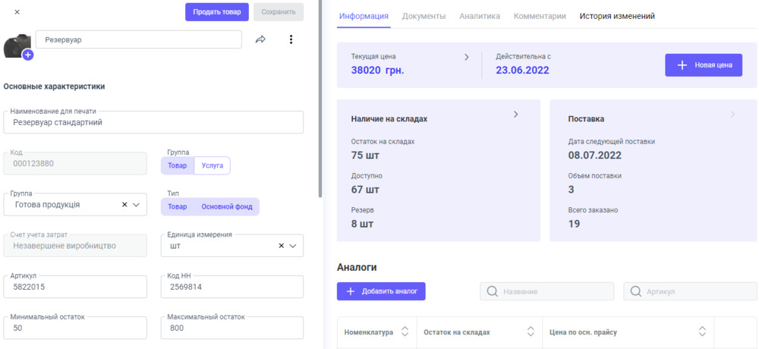Click the Продать товар button
Image resolution: width=759 pixels, height=349 pixels.
[216, 12]
